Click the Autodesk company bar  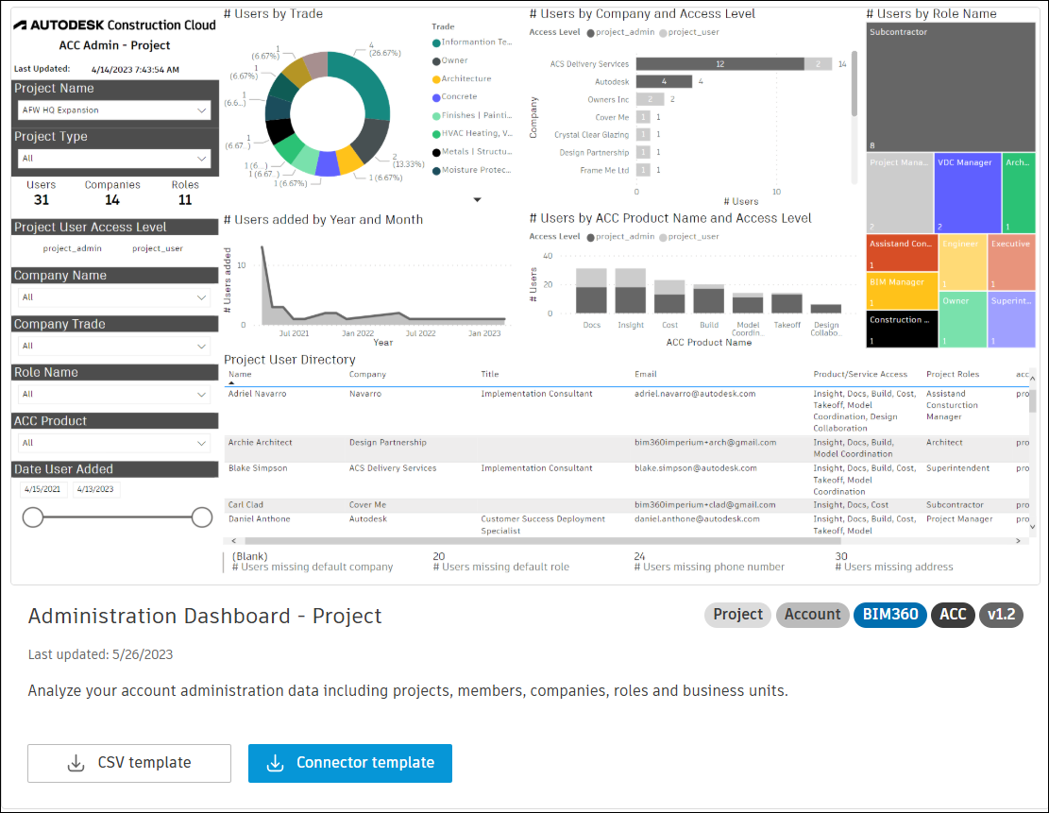click(664, 81)
